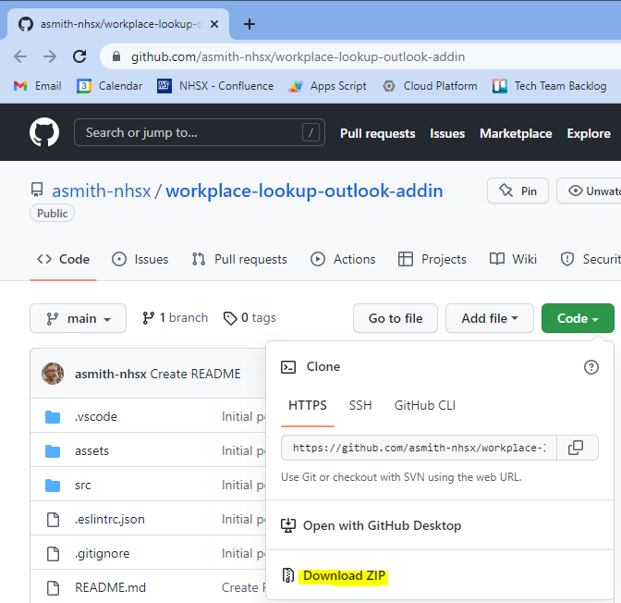The width and height of the screenshot is (621, 603).
Task: Click the file icon beside .gitignore
Action: point(53,553)
